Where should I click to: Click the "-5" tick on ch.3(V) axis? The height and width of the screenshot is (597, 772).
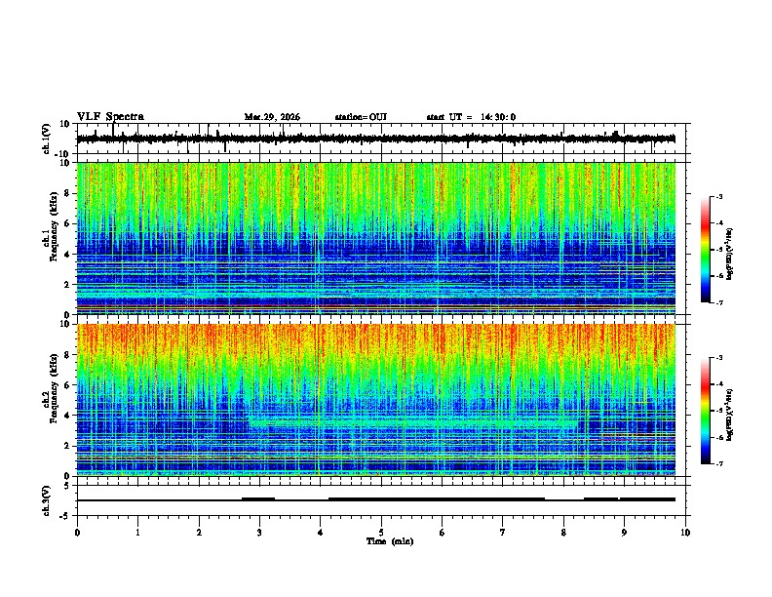click(x=65, y=515)
